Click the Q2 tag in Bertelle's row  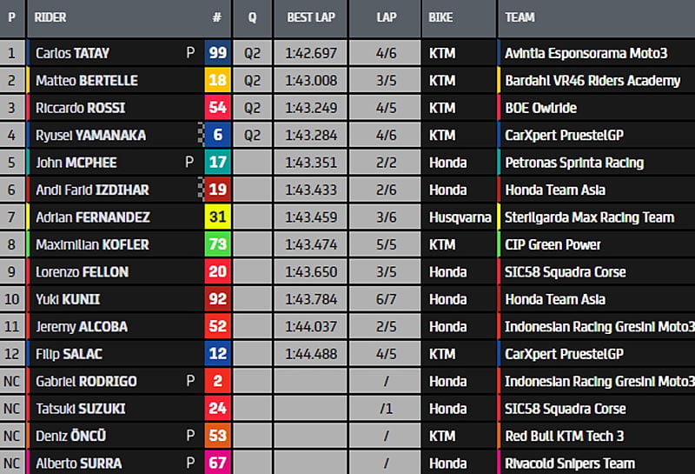[252, 81]
